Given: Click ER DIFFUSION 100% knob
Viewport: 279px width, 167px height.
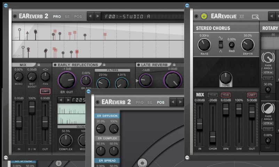Looking at the screenshot, I should coord(114,129).
